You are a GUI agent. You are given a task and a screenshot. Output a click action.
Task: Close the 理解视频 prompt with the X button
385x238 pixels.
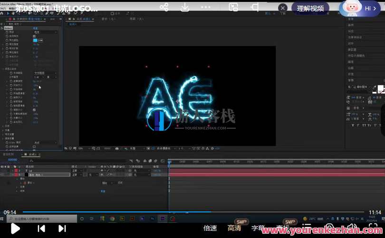pos(283,8)
